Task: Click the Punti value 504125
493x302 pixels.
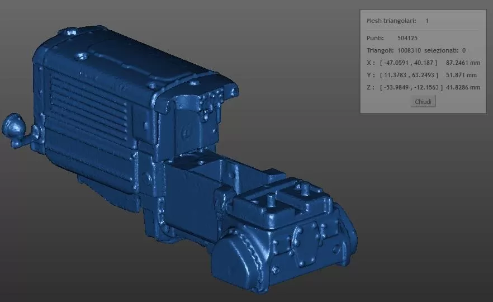Action: [407, 39]
